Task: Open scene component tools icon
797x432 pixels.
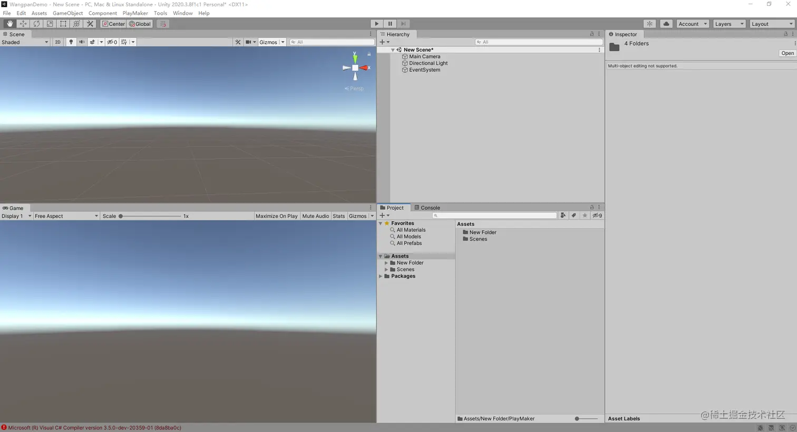Action: [238, 42]
